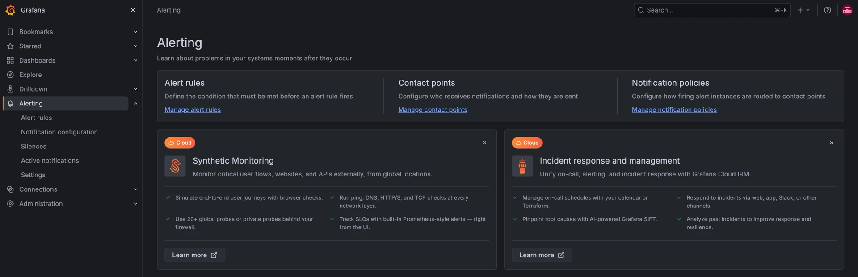The height and width of the screenshot is (277, 858).
Task: Select Dashboards in sidebar menu
Action: click(37, 60)
